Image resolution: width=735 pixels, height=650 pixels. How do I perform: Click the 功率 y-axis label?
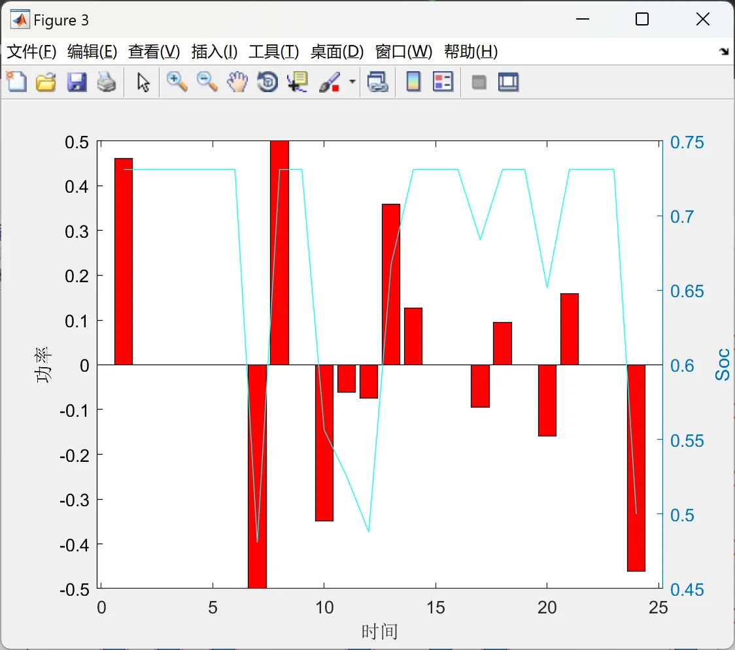pos(43,365)
